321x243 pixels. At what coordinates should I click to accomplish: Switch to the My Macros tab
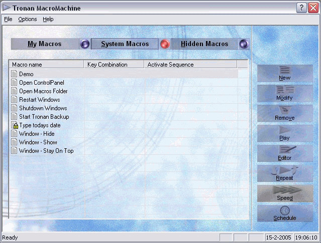(x=45, y=44)
